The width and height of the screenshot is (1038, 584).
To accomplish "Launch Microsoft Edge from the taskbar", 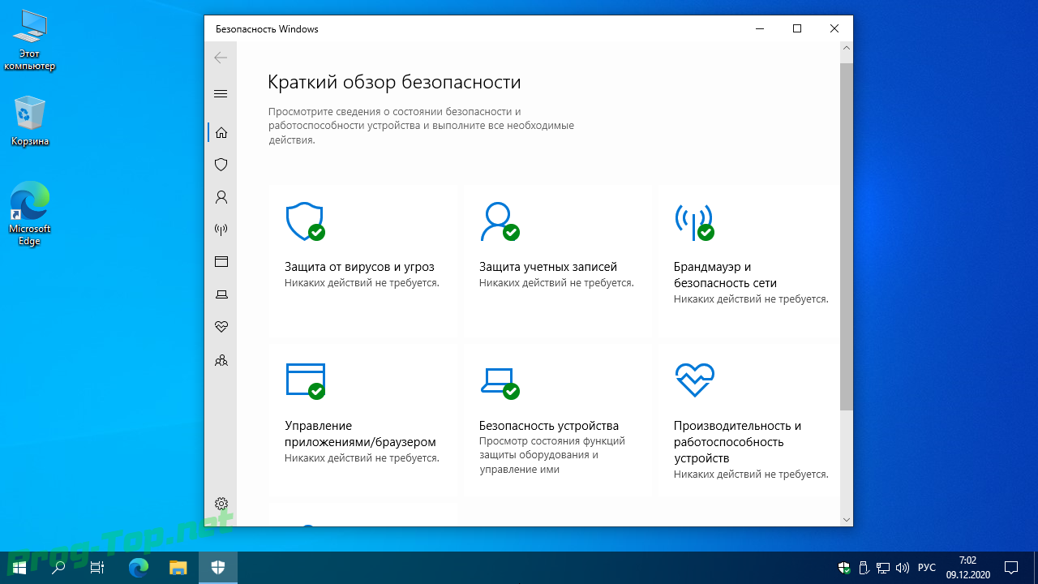I will [x=139, y=568].
